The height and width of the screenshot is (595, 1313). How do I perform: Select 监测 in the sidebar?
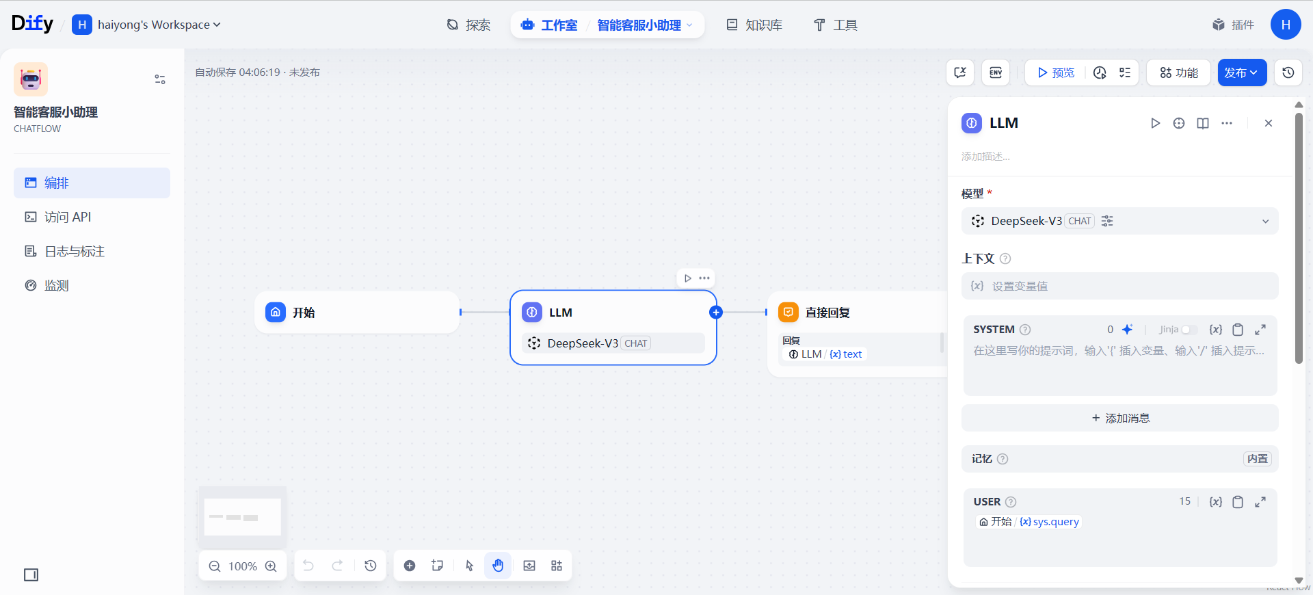coord(92,285)
